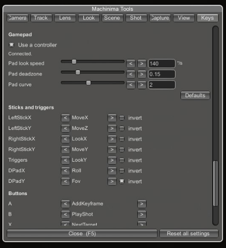Click the Pad curve slider handle
Image resolution: width=226 pixels, height=248 pixels.
(88, 83)
